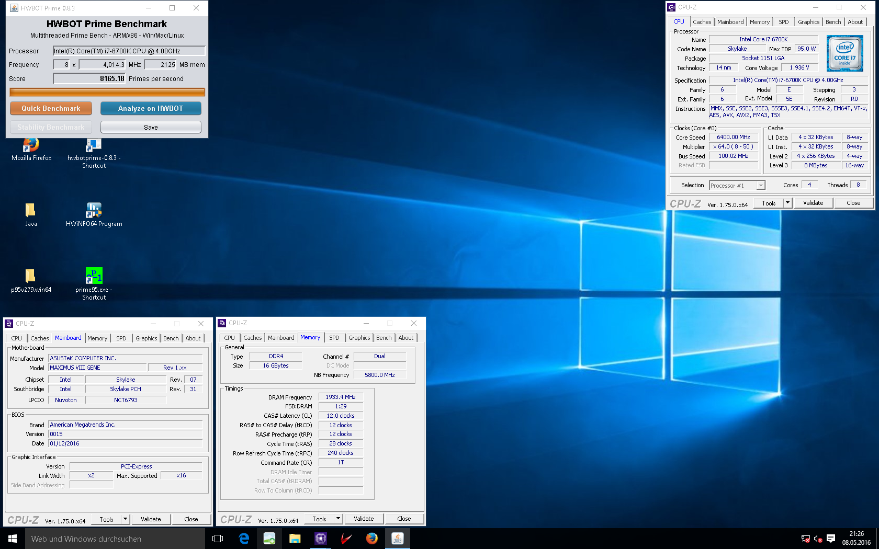Select About tab in Mainboard window
Screen dimensions: 879x549
tap(193, 338)
